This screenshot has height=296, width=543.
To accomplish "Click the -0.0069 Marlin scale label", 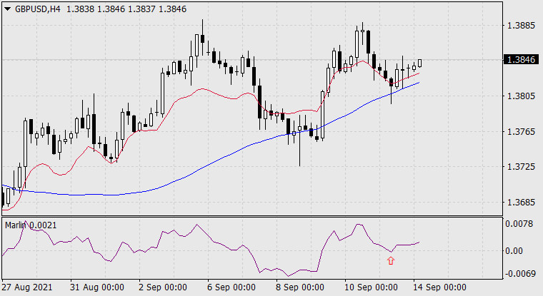I will pos(519,274).
